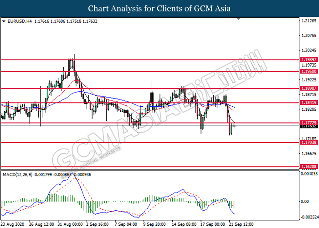Click the 31 Aug 00:00 time label
Screen dimensions: 319x228
click(70, 224)
